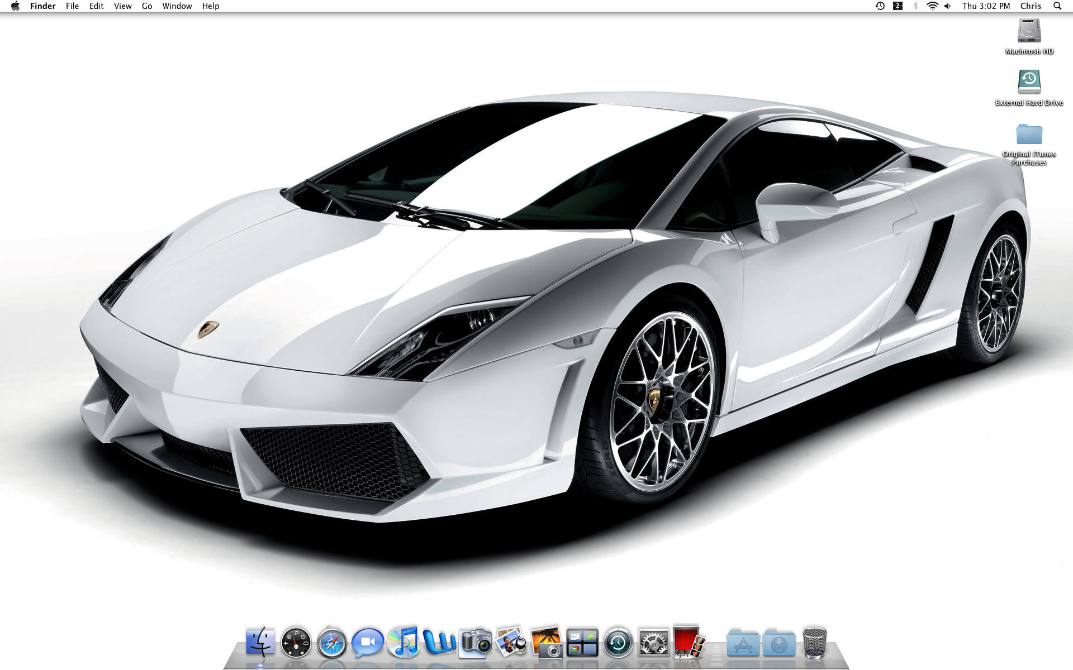The image size is (1073, 670).
Task: Open the Downloads folder stack in Dock
Action: tap(779, 643)
